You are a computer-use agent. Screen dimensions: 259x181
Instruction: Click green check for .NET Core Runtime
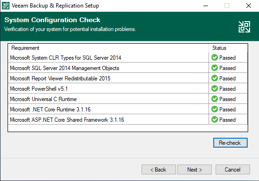(215, 109)
